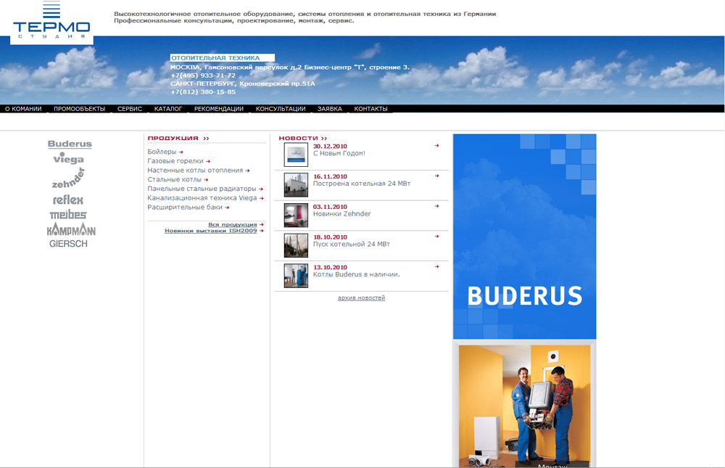Click the Отопительная техника header label
Viewport: 725px width, 468px height.
pyautogui.click(x=223, y=58)
